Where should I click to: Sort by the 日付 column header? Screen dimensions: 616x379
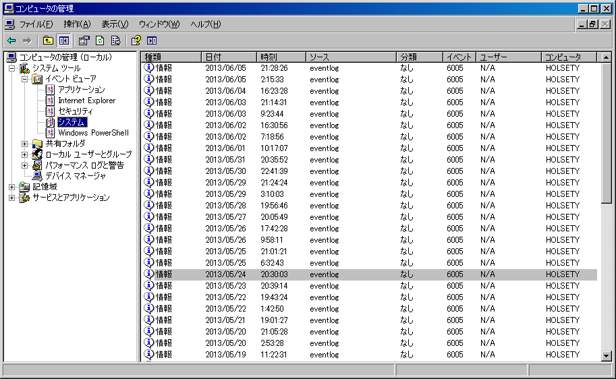[229, 57]
